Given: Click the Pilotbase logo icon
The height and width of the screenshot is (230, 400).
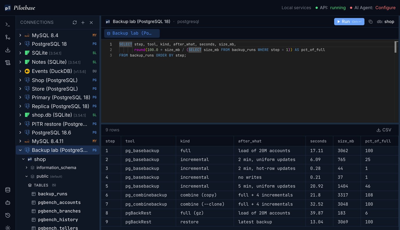Looking at the screenshot, I should pos(8,8).
